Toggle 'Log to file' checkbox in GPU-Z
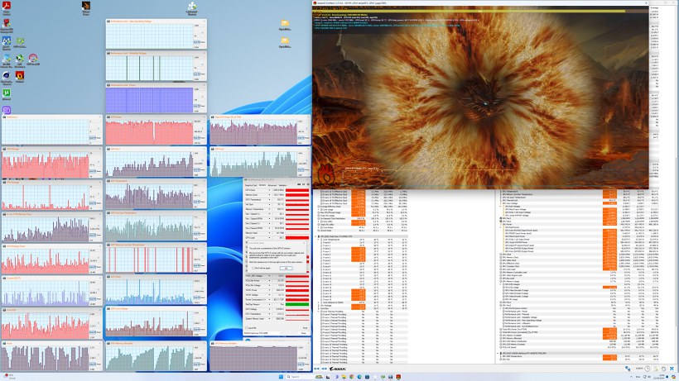The height and width of the screenshot is (381, 679). pyautogui.click(x=246, y=328)
